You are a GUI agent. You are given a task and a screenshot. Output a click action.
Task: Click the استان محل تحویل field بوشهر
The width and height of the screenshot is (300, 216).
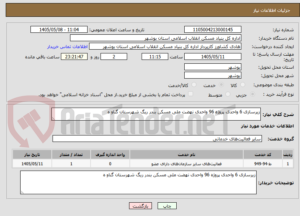point(212,67)
